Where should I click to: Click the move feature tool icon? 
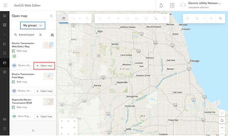point(118,18)
